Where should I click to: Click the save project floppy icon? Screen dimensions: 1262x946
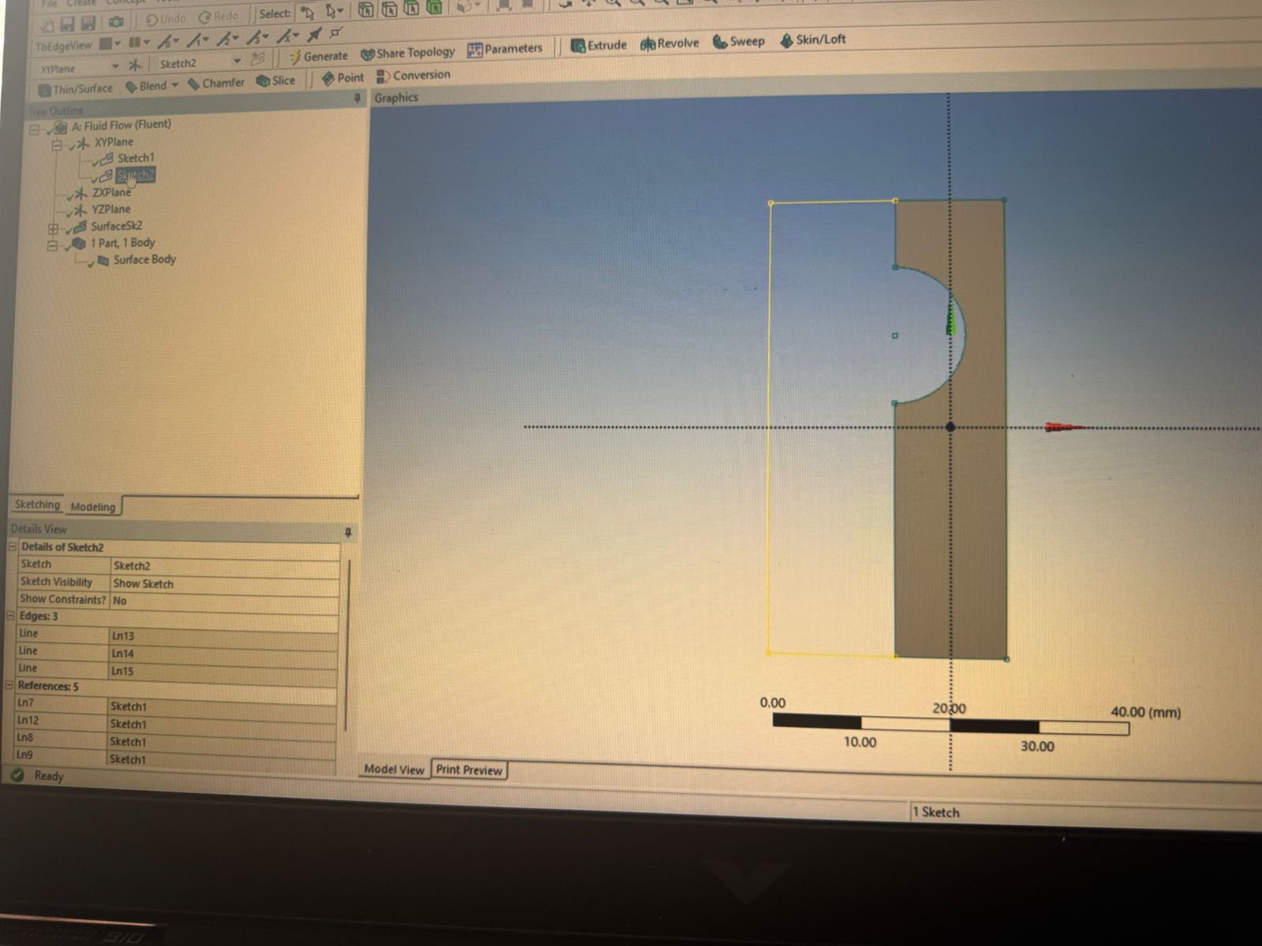[69, 24]
